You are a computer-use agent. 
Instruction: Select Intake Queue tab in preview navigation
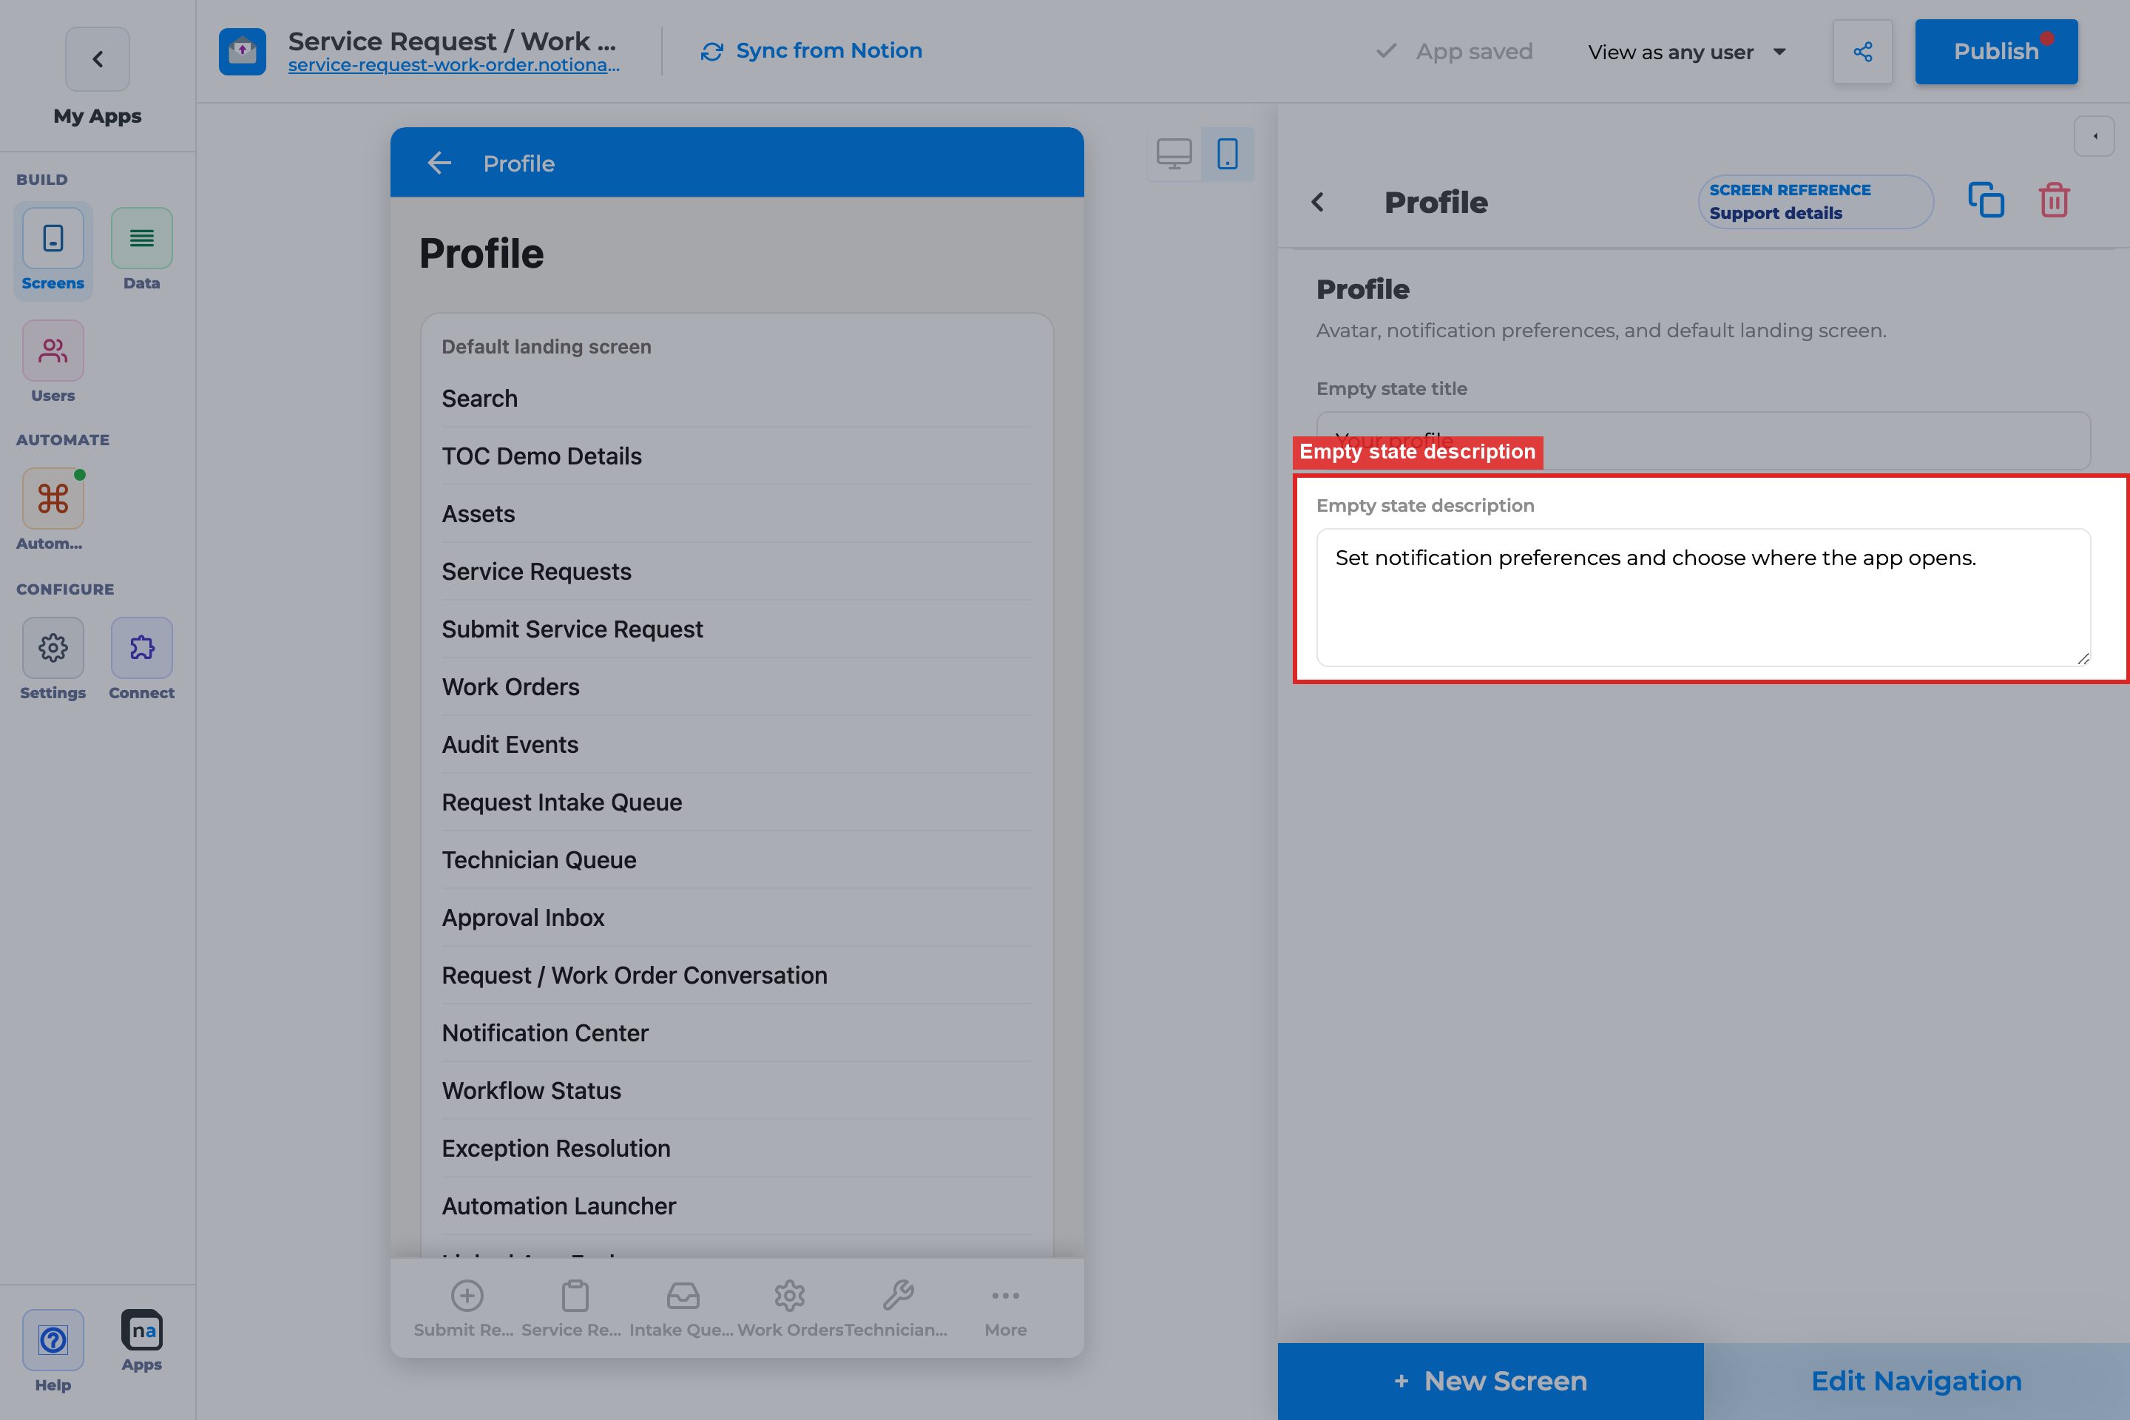[682, 1308]
